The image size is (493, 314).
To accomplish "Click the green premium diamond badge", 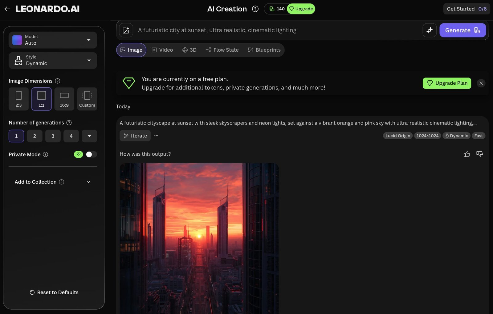I will 79,154.
